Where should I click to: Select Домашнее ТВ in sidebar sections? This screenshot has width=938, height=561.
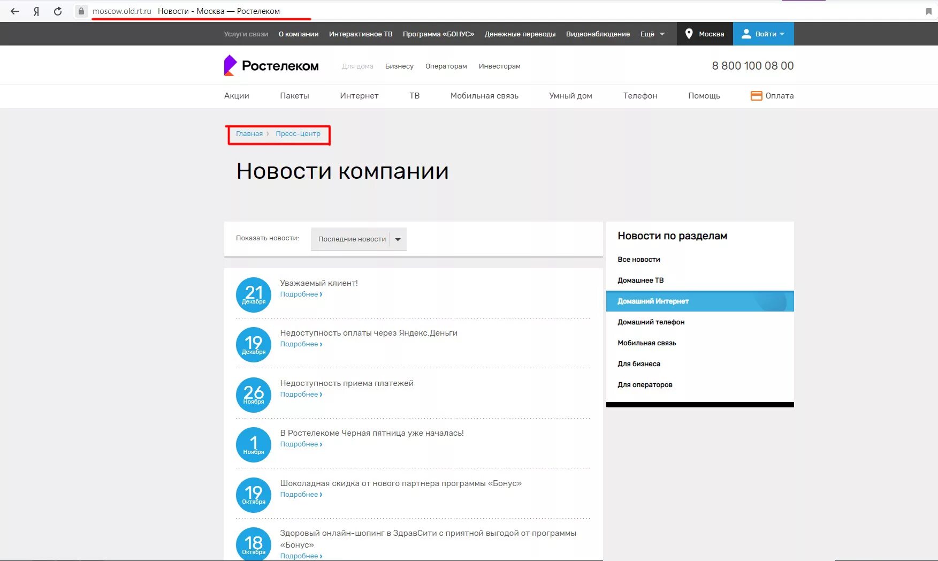(640, 280)
